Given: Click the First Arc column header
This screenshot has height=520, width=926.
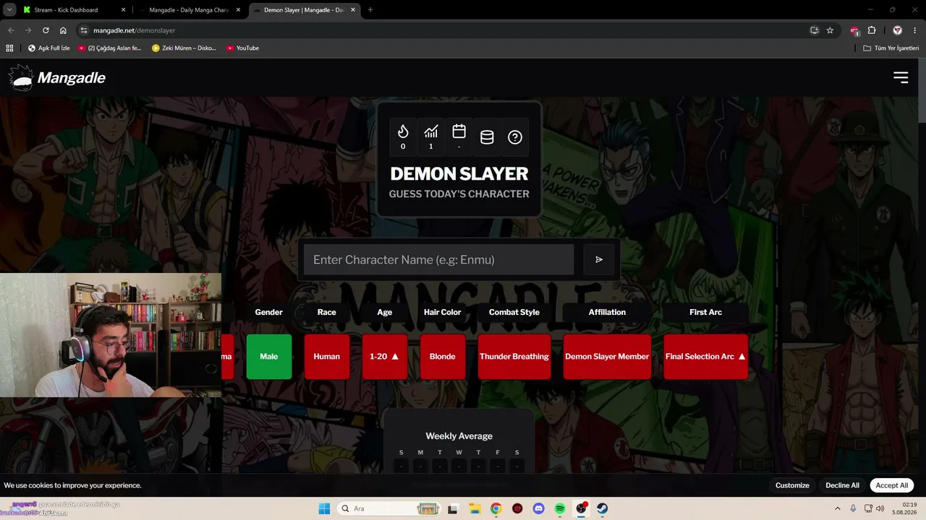Looking at the screenshot, I should (x=705, y=312).
